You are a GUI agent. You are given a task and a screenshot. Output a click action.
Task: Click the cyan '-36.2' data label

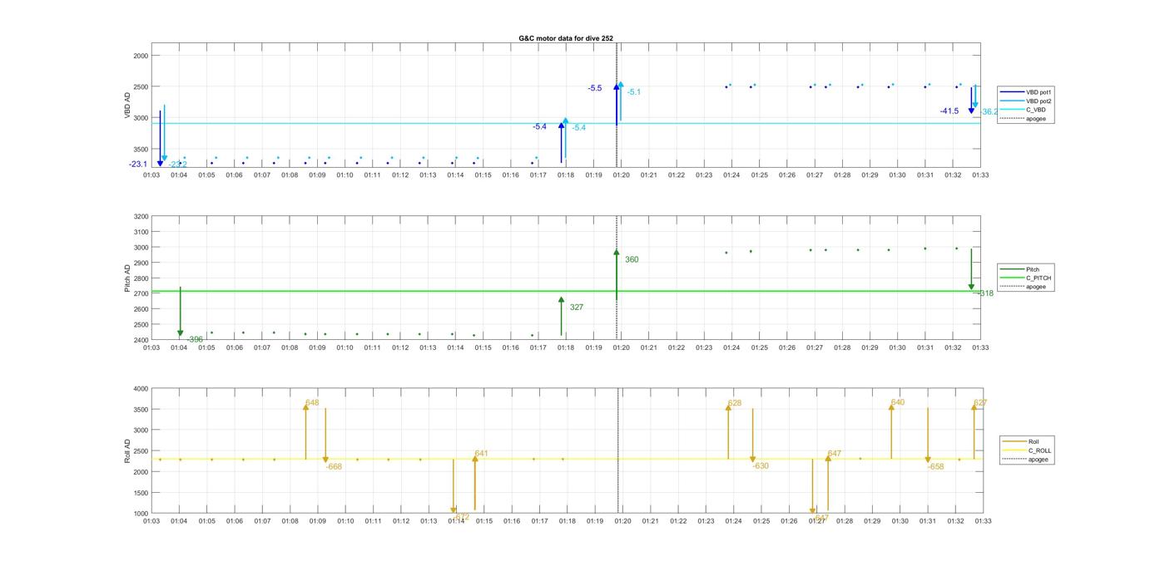click(989, 111)
